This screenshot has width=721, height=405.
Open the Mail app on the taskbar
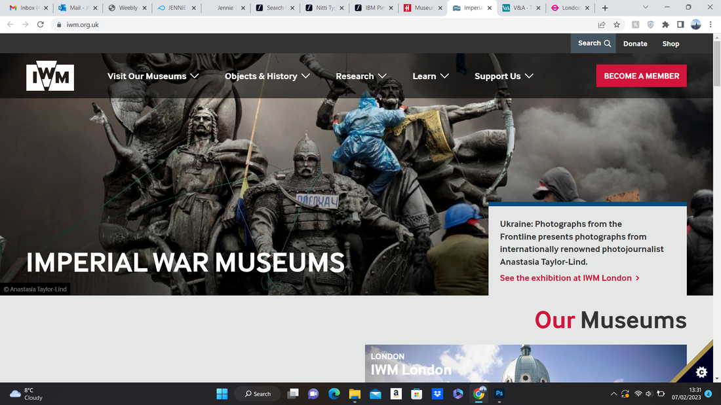pyautogui.click(x=375, y=393)
